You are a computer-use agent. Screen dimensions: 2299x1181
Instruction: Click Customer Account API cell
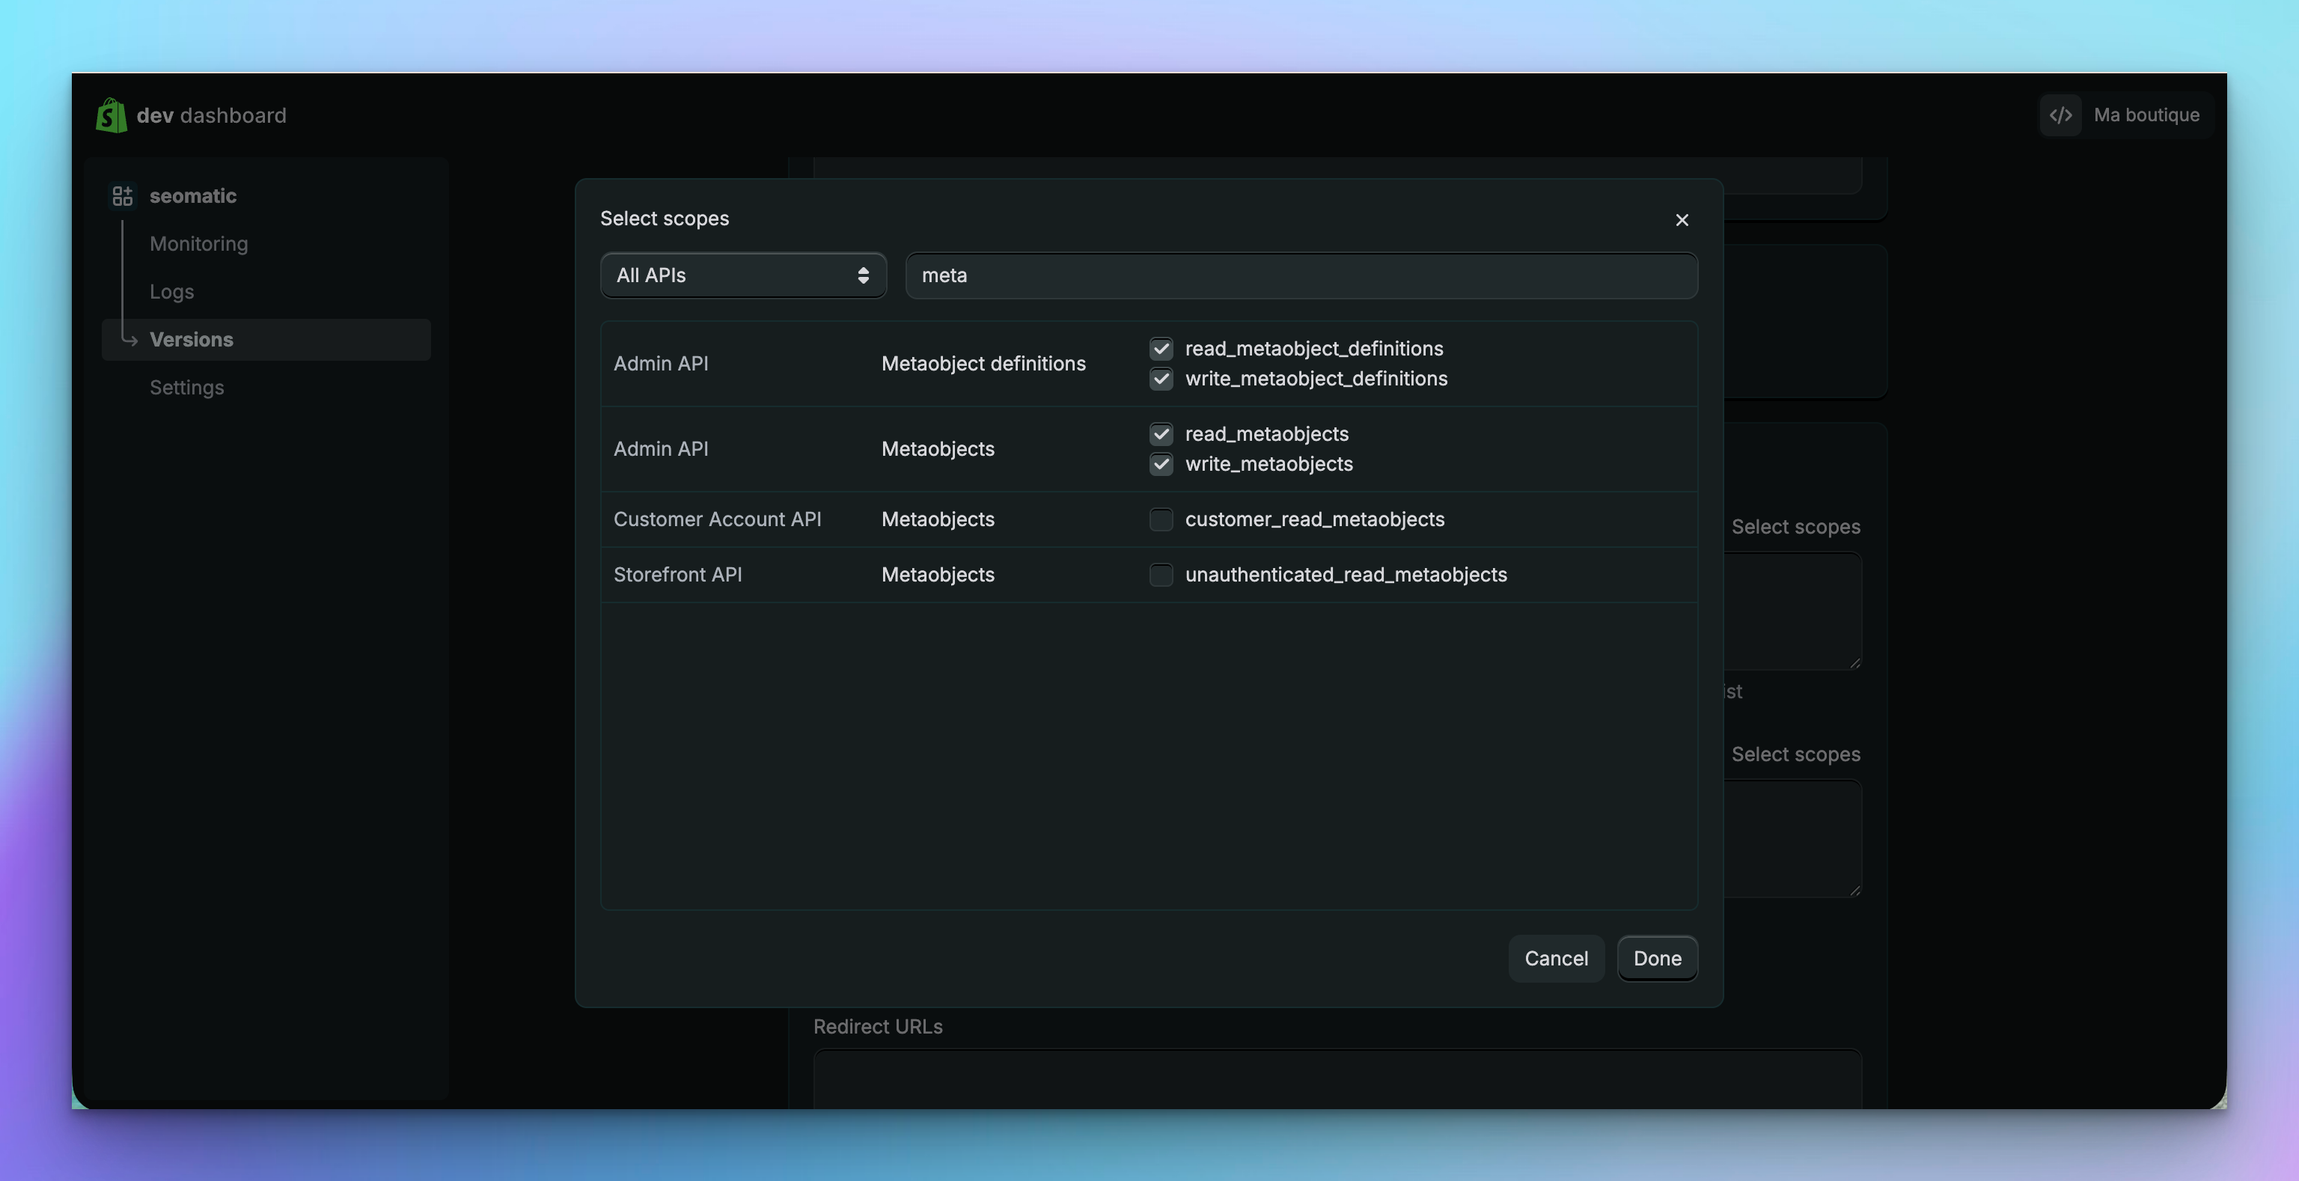[x=717, y=519]
